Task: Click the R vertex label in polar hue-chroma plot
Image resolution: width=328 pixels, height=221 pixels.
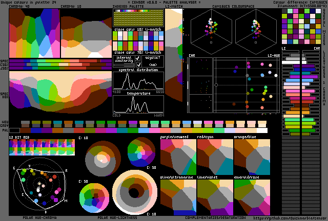Action: tap(66, 170)
